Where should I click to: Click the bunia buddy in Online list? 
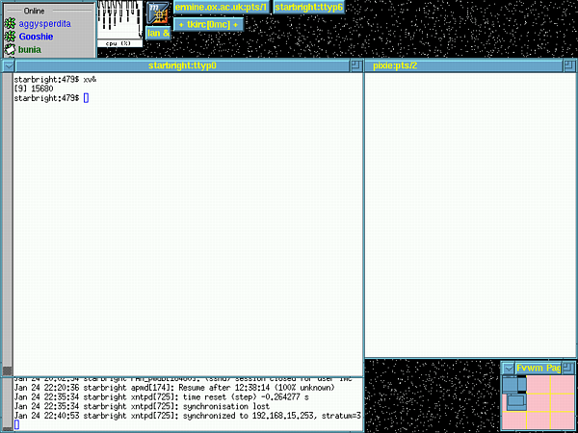[x=35, y=48]
